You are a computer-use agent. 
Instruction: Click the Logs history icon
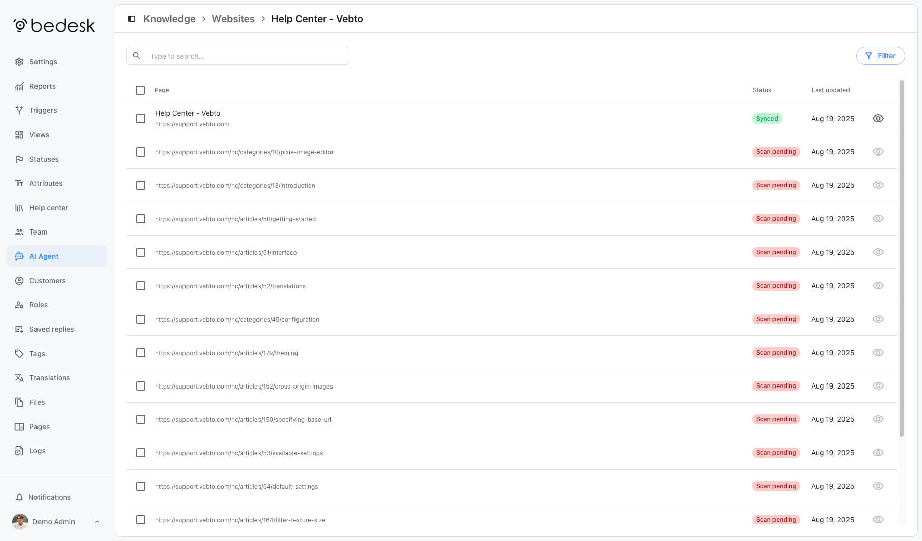[x=19, y=451]
